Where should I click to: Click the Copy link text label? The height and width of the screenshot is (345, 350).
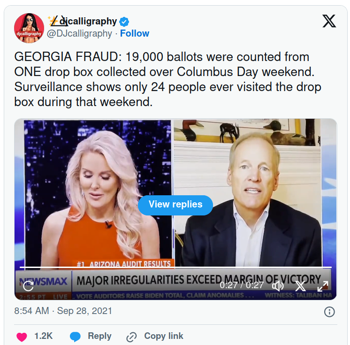coord(164,336)
